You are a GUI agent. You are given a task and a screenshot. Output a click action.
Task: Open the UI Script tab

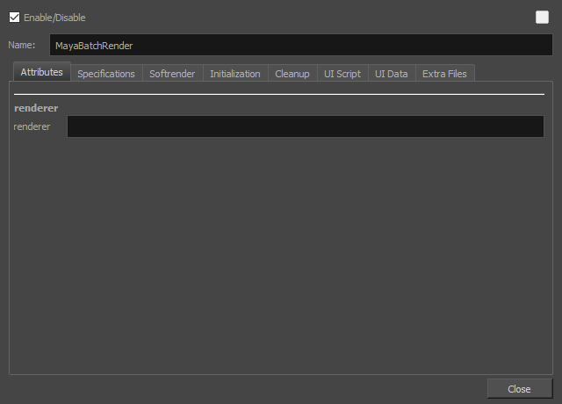[x=342, y=74]
